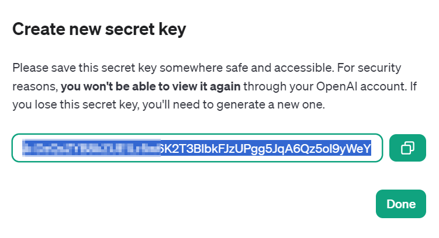Select the visible key text starting with K2T3BlbkFJ

point(266,149)
